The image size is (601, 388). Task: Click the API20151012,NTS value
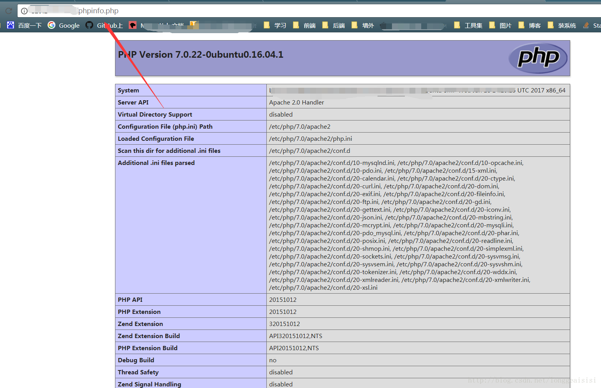coord(294,348)
